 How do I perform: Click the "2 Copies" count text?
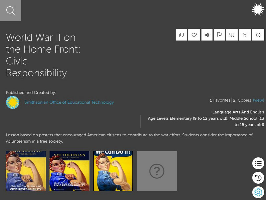point(242,100)
